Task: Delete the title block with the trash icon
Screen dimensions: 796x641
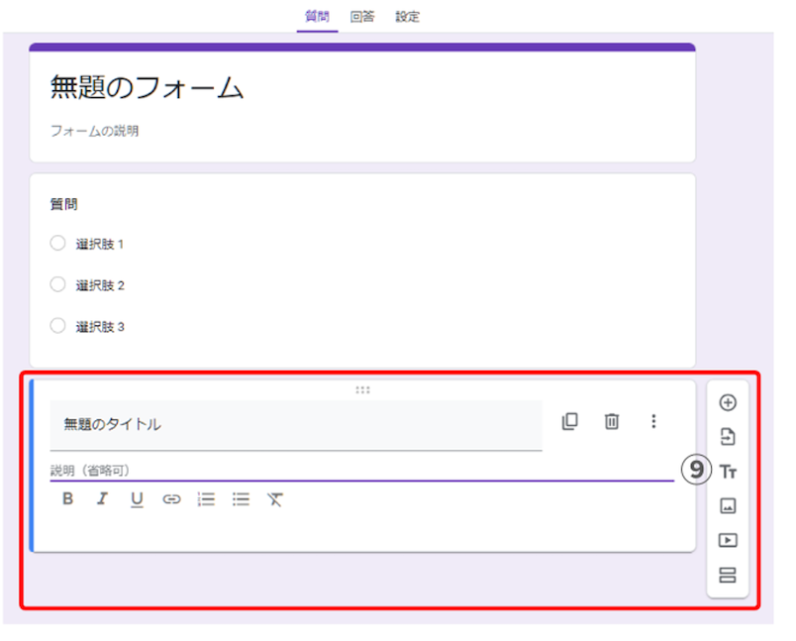Action: (611, 421)
